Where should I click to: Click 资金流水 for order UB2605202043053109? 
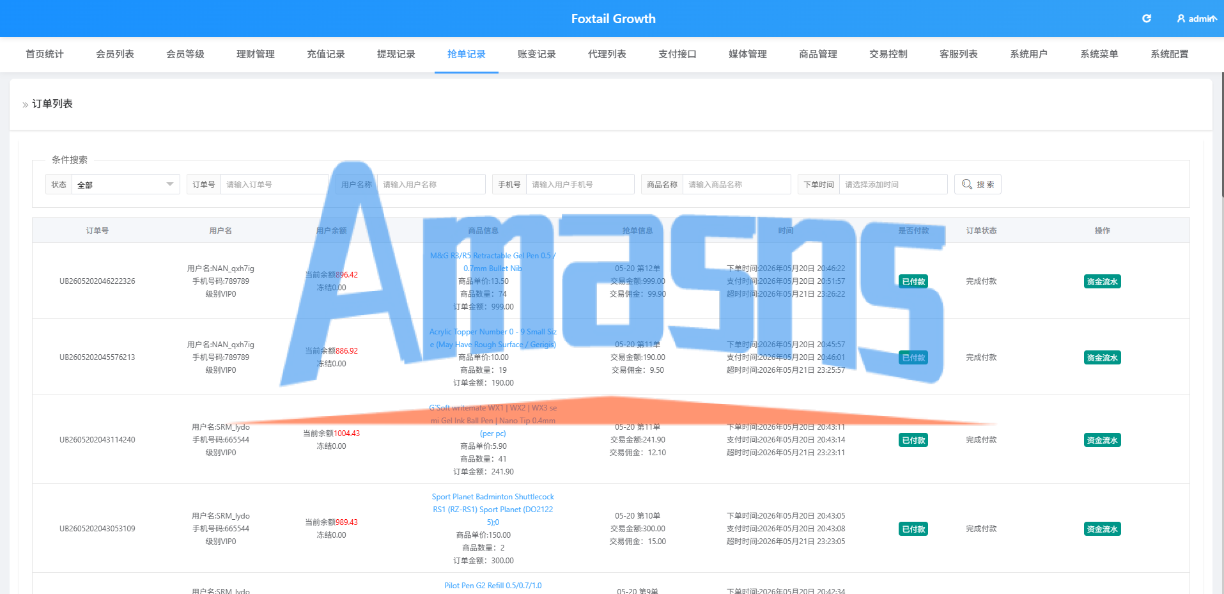pyautogui.click(x=1102, y=529)
